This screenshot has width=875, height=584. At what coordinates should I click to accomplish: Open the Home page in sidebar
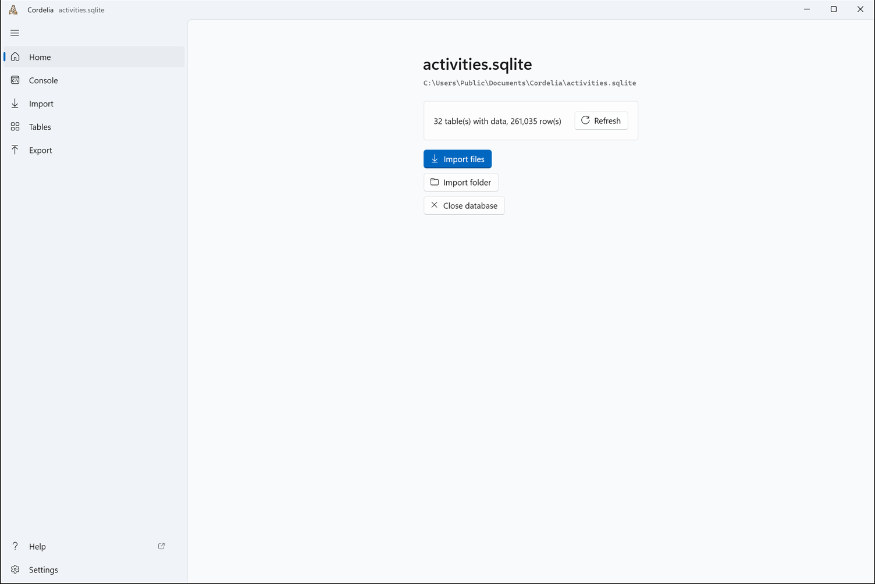pyautogui.click(x=94, y=57)
